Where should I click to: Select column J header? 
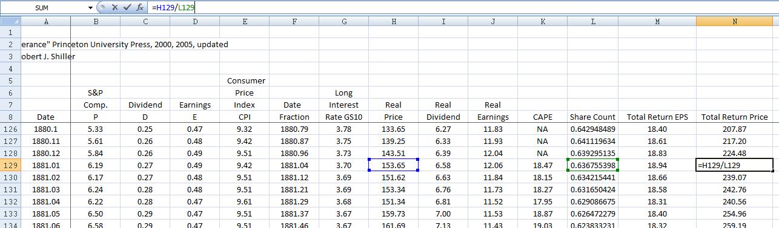[x=493, y=22]
